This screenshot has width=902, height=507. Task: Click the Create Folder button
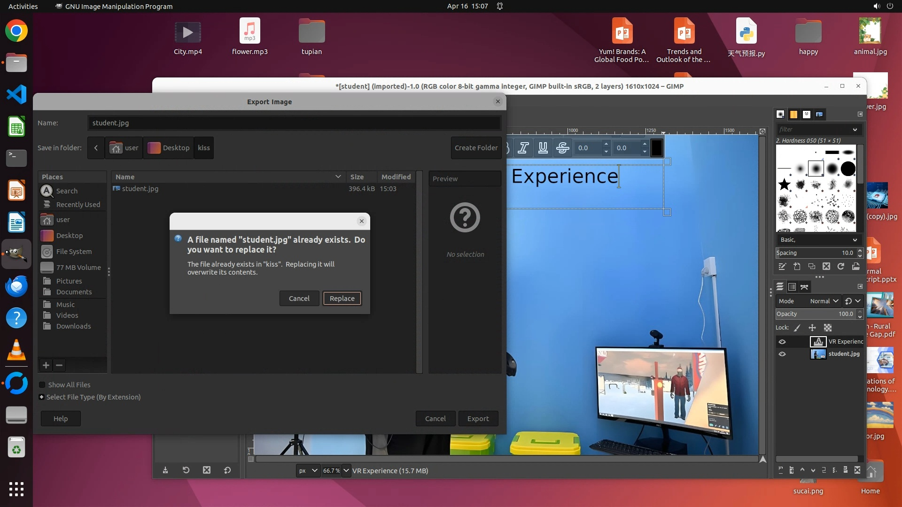coord(476,148)
